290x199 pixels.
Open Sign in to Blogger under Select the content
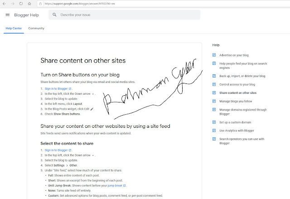pyautogui.click(x=56, y=150)
